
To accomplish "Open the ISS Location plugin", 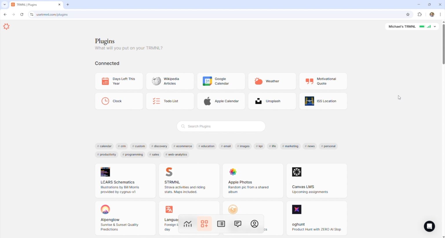I will (323, 101).
